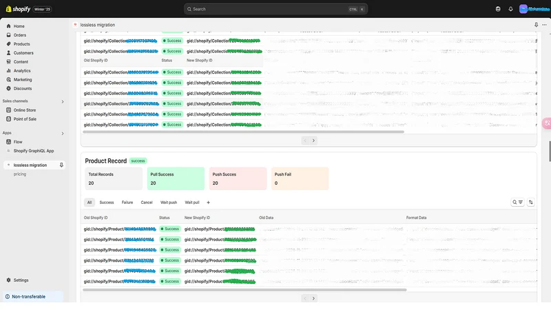Expand the Apps section chevron
The width and height of the screenshot is (551, 310).
coord(63,134)
